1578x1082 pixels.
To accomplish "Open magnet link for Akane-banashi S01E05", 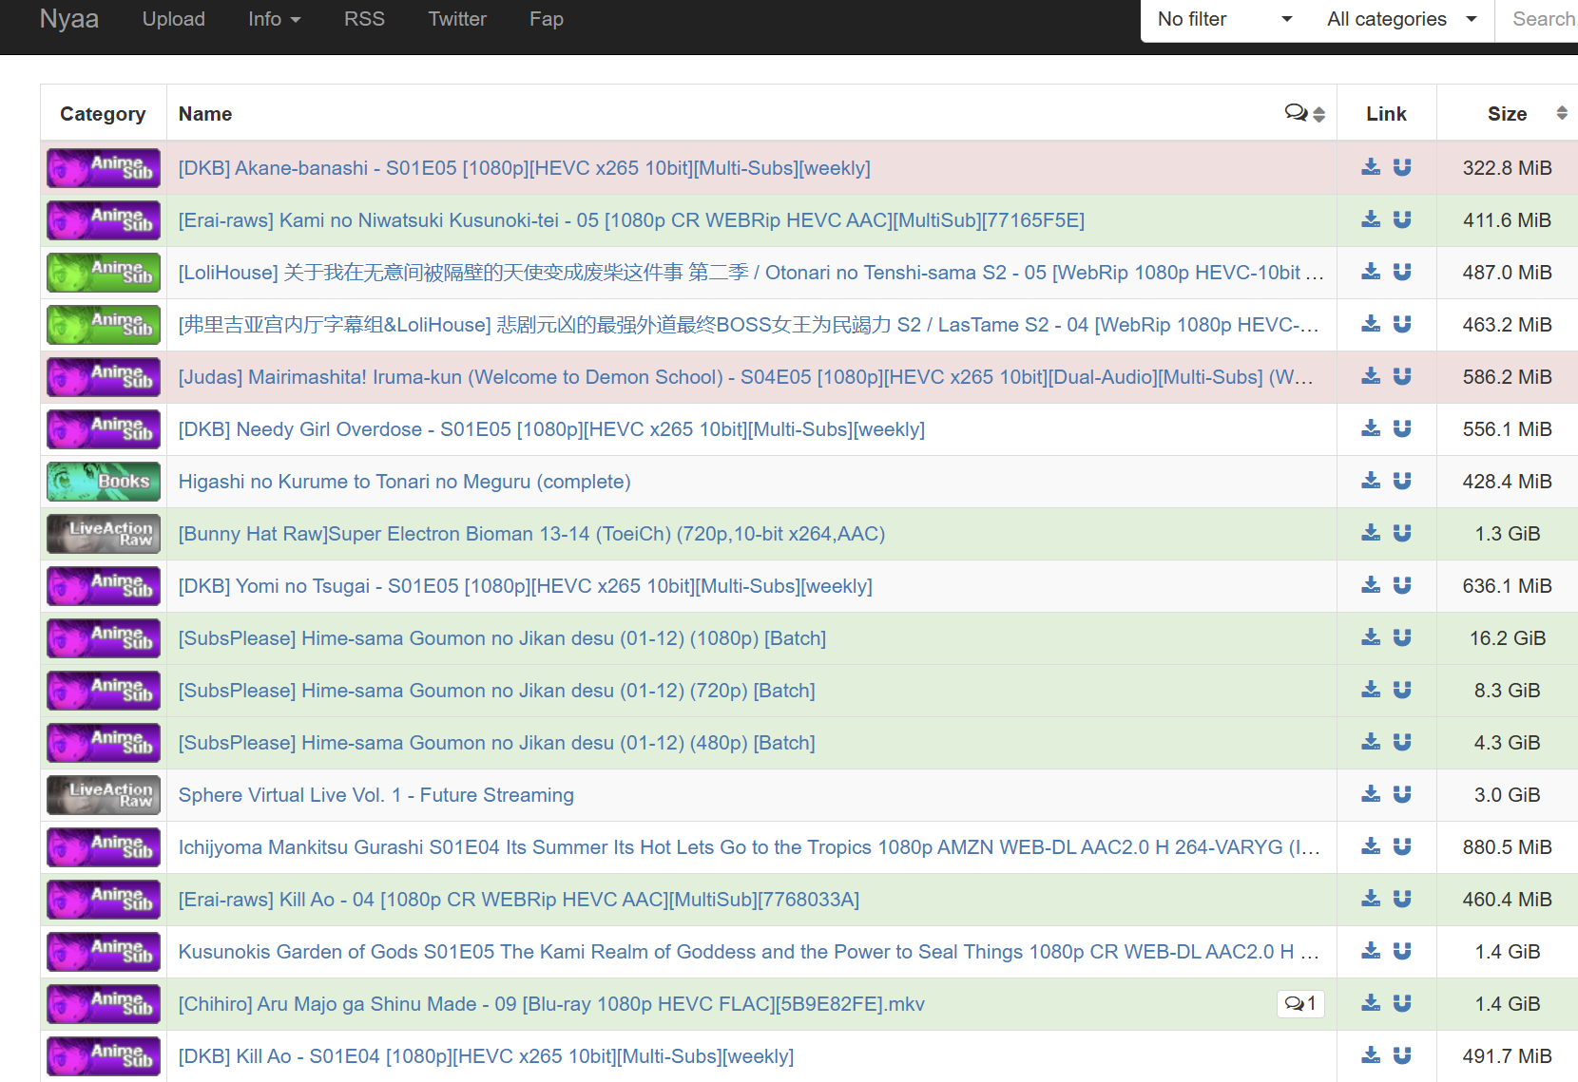I will (x=1402, y=167).
